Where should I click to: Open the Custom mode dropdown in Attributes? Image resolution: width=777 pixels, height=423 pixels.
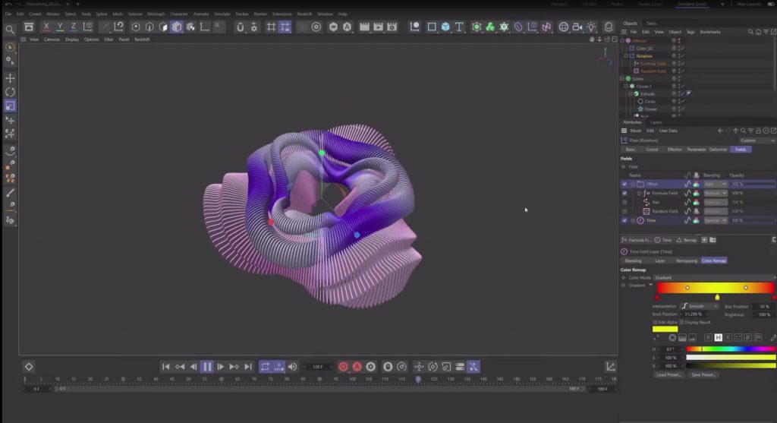[x=757, y=140]
